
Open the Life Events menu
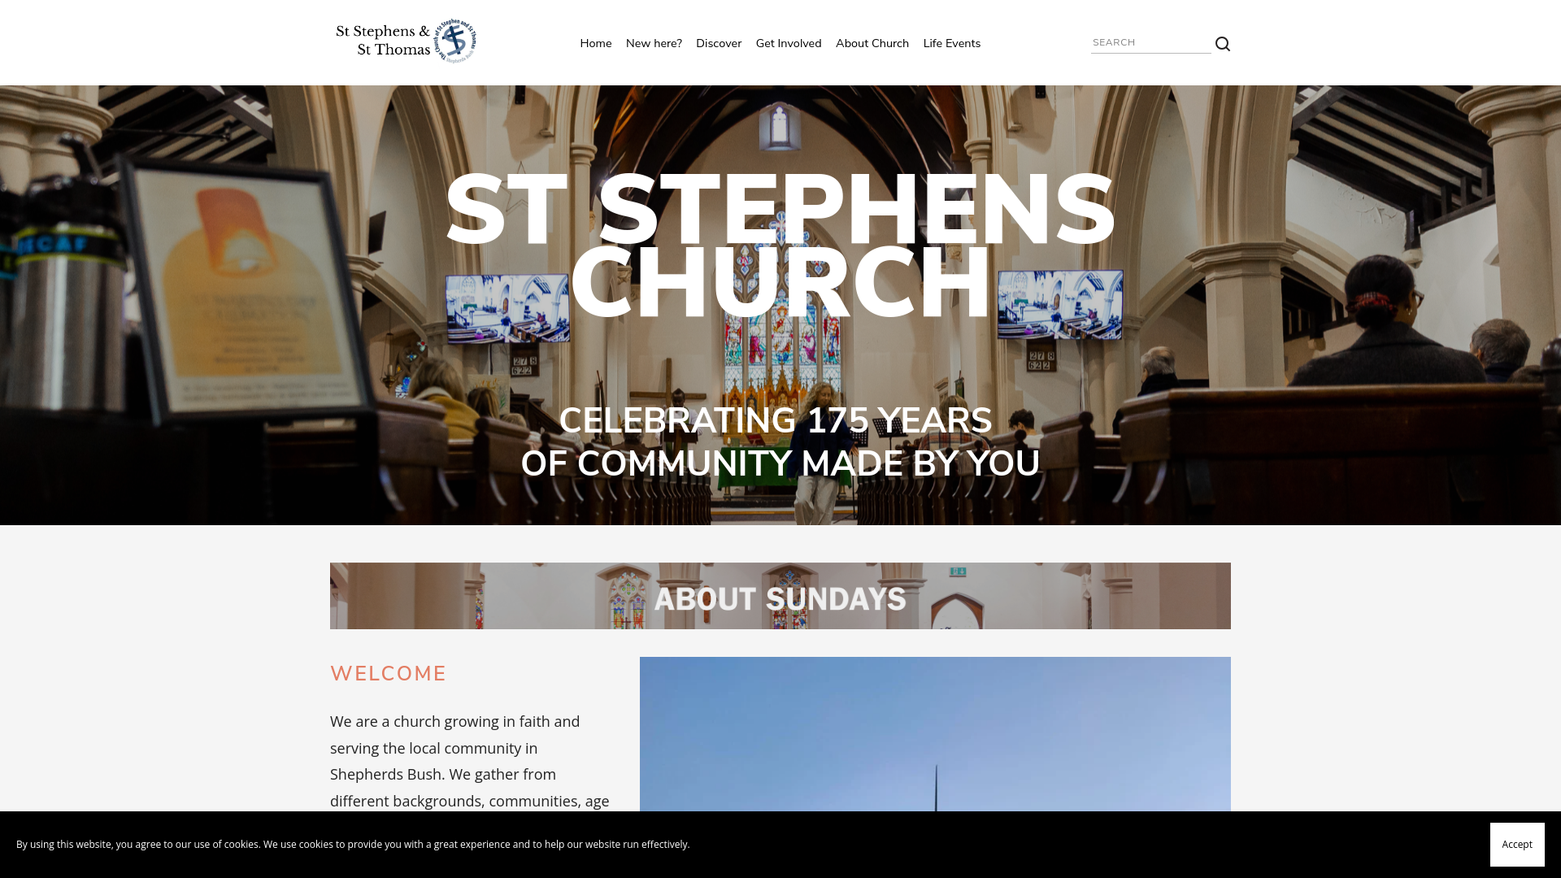coord(951,43)
